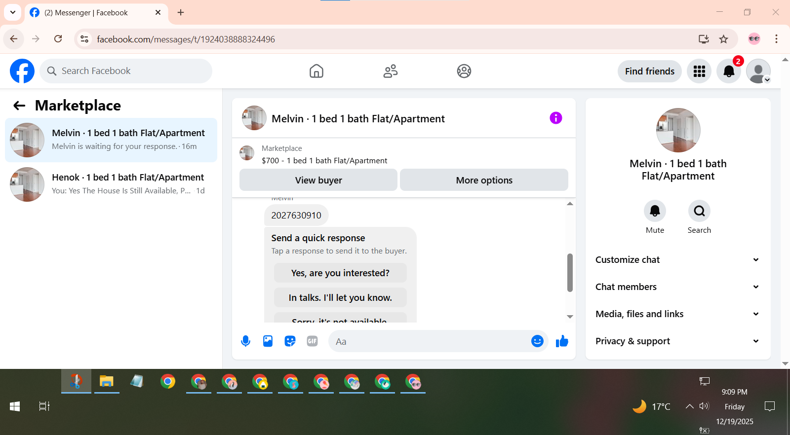Image resolution: width=790 pixels, height=435 pixels.
Task: Reload the page in Chrome
Action: (58, 39)
